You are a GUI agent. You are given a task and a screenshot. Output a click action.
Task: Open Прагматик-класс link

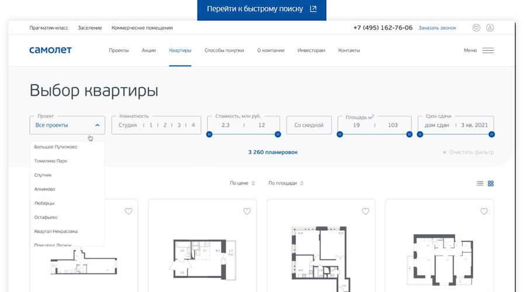49,28
